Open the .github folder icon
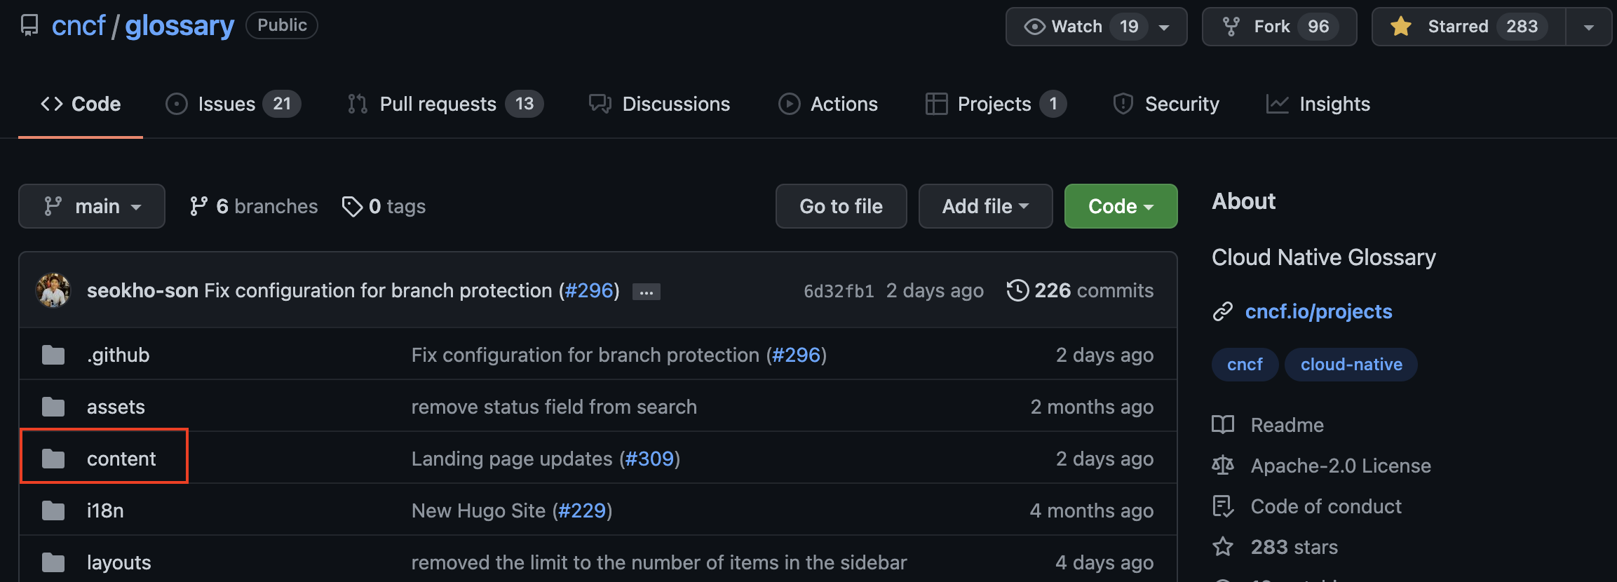The width and height of the screenshot is (1617, 582). coord(53,355)
